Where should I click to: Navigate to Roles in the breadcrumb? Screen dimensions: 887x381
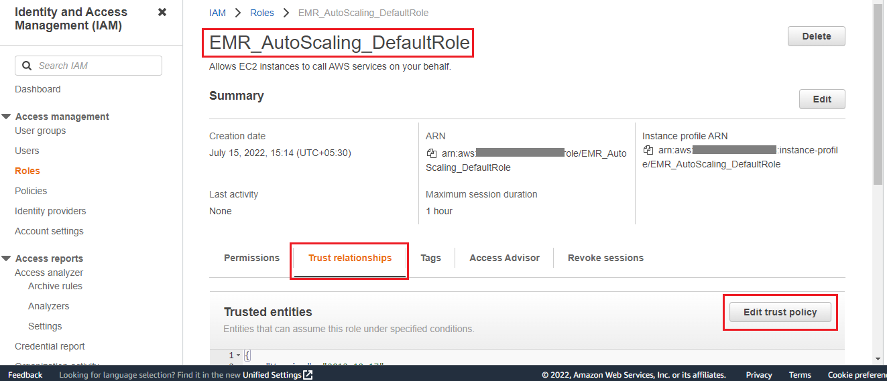[262, 13]
